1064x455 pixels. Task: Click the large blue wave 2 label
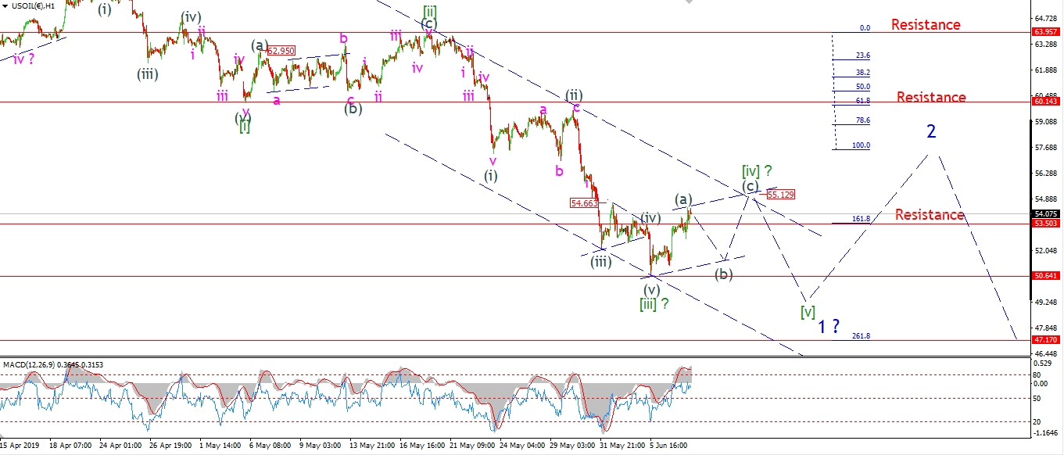pyautogui.click(x=930, y=131)
